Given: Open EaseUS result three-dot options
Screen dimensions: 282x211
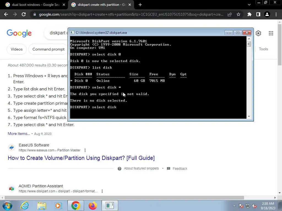Looking at the screenshot, I should [x=85, y=150].
